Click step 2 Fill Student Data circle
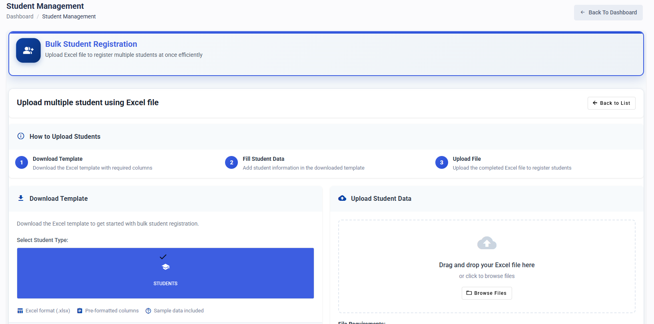654x324 pixels. click(x=231, y=162)
